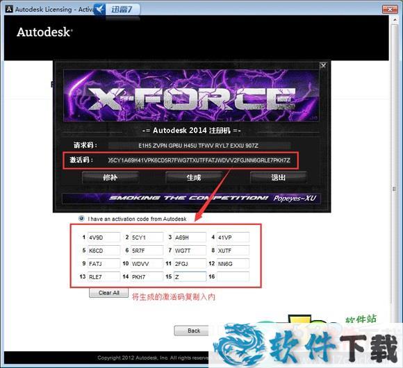Click activation field 15 containing Z
The image size is (403, 368).
(x=190, y=276)
